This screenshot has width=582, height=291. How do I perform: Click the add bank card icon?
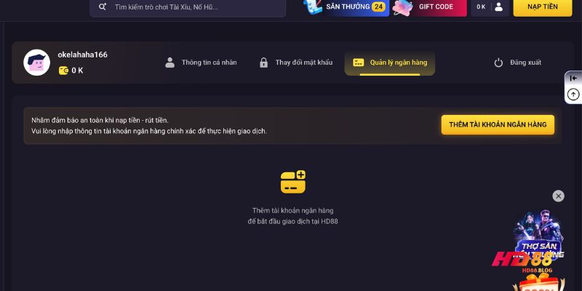(293, 182)
